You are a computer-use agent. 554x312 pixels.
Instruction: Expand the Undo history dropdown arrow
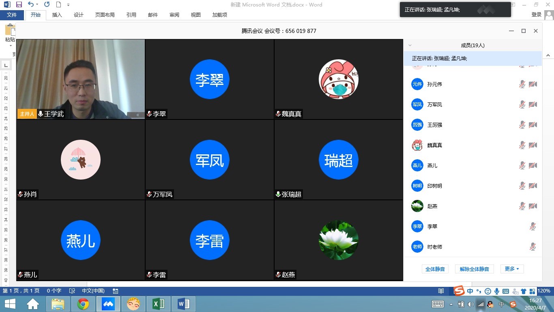37,5
